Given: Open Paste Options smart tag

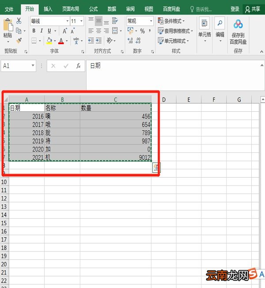Looking at the screenshot, I should 156,167.
